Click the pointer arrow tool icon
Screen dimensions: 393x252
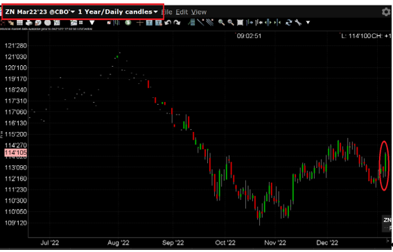click(11, 23)
